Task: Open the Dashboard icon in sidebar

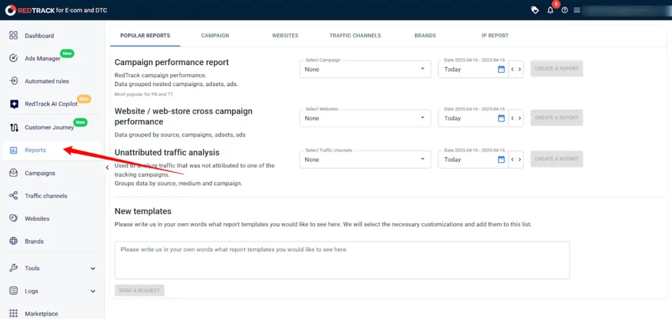Action: click(13, 35)
